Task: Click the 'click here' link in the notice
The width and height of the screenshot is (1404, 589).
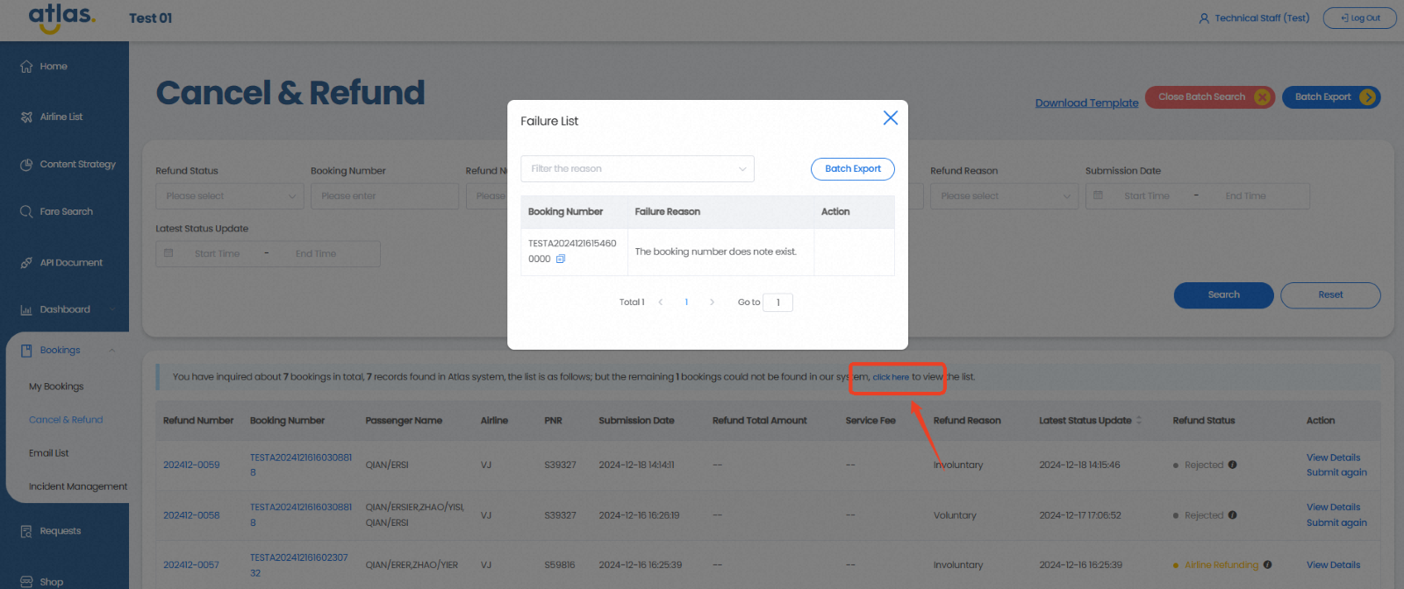Action: (x=890, y=377)
